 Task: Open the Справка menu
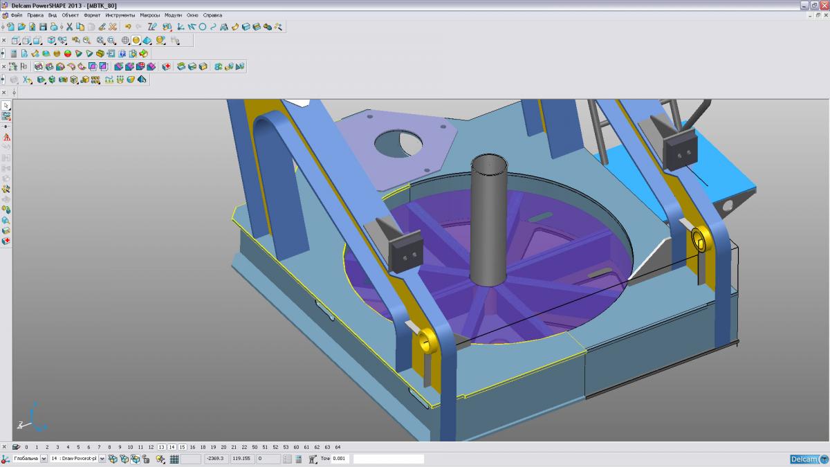[x=212, y=15]
